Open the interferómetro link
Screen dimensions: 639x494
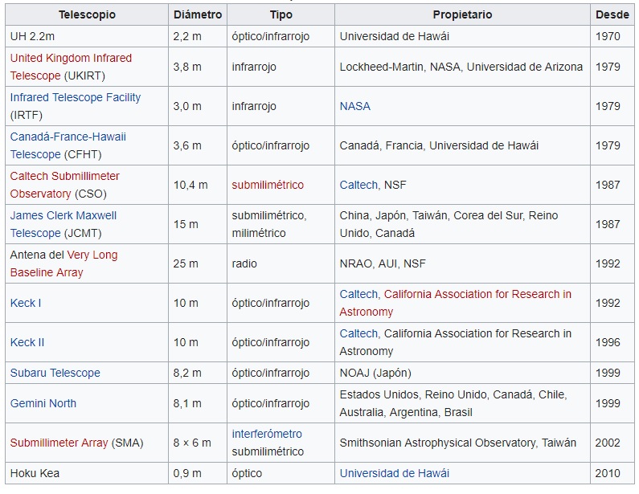267,434
